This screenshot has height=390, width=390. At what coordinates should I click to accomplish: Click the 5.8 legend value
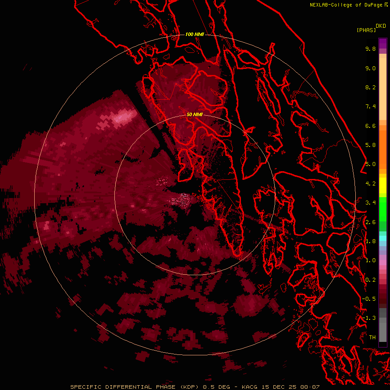tap(370, 145)
